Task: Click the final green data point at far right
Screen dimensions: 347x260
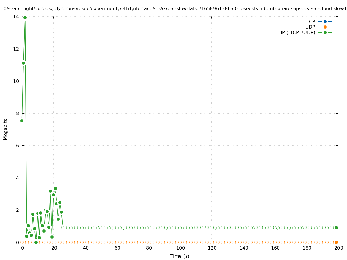Action: click(336, 228)
